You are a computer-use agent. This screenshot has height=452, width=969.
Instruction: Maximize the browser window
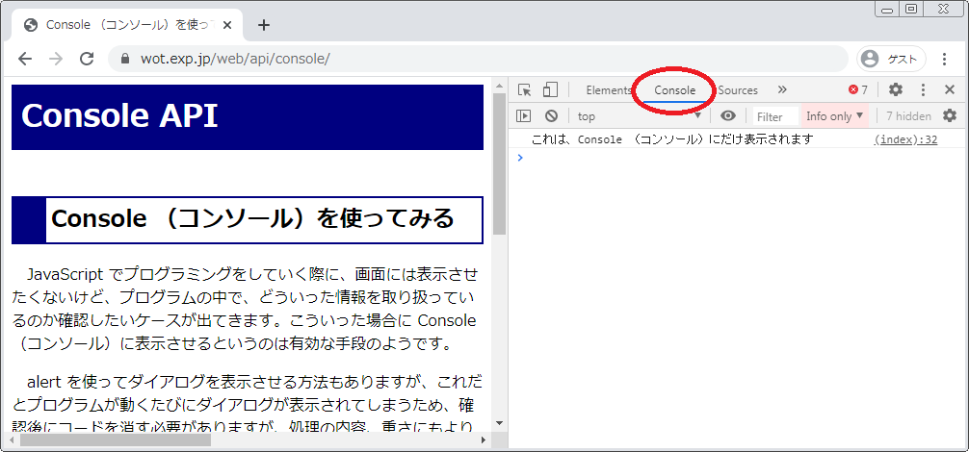pos(910,9)
